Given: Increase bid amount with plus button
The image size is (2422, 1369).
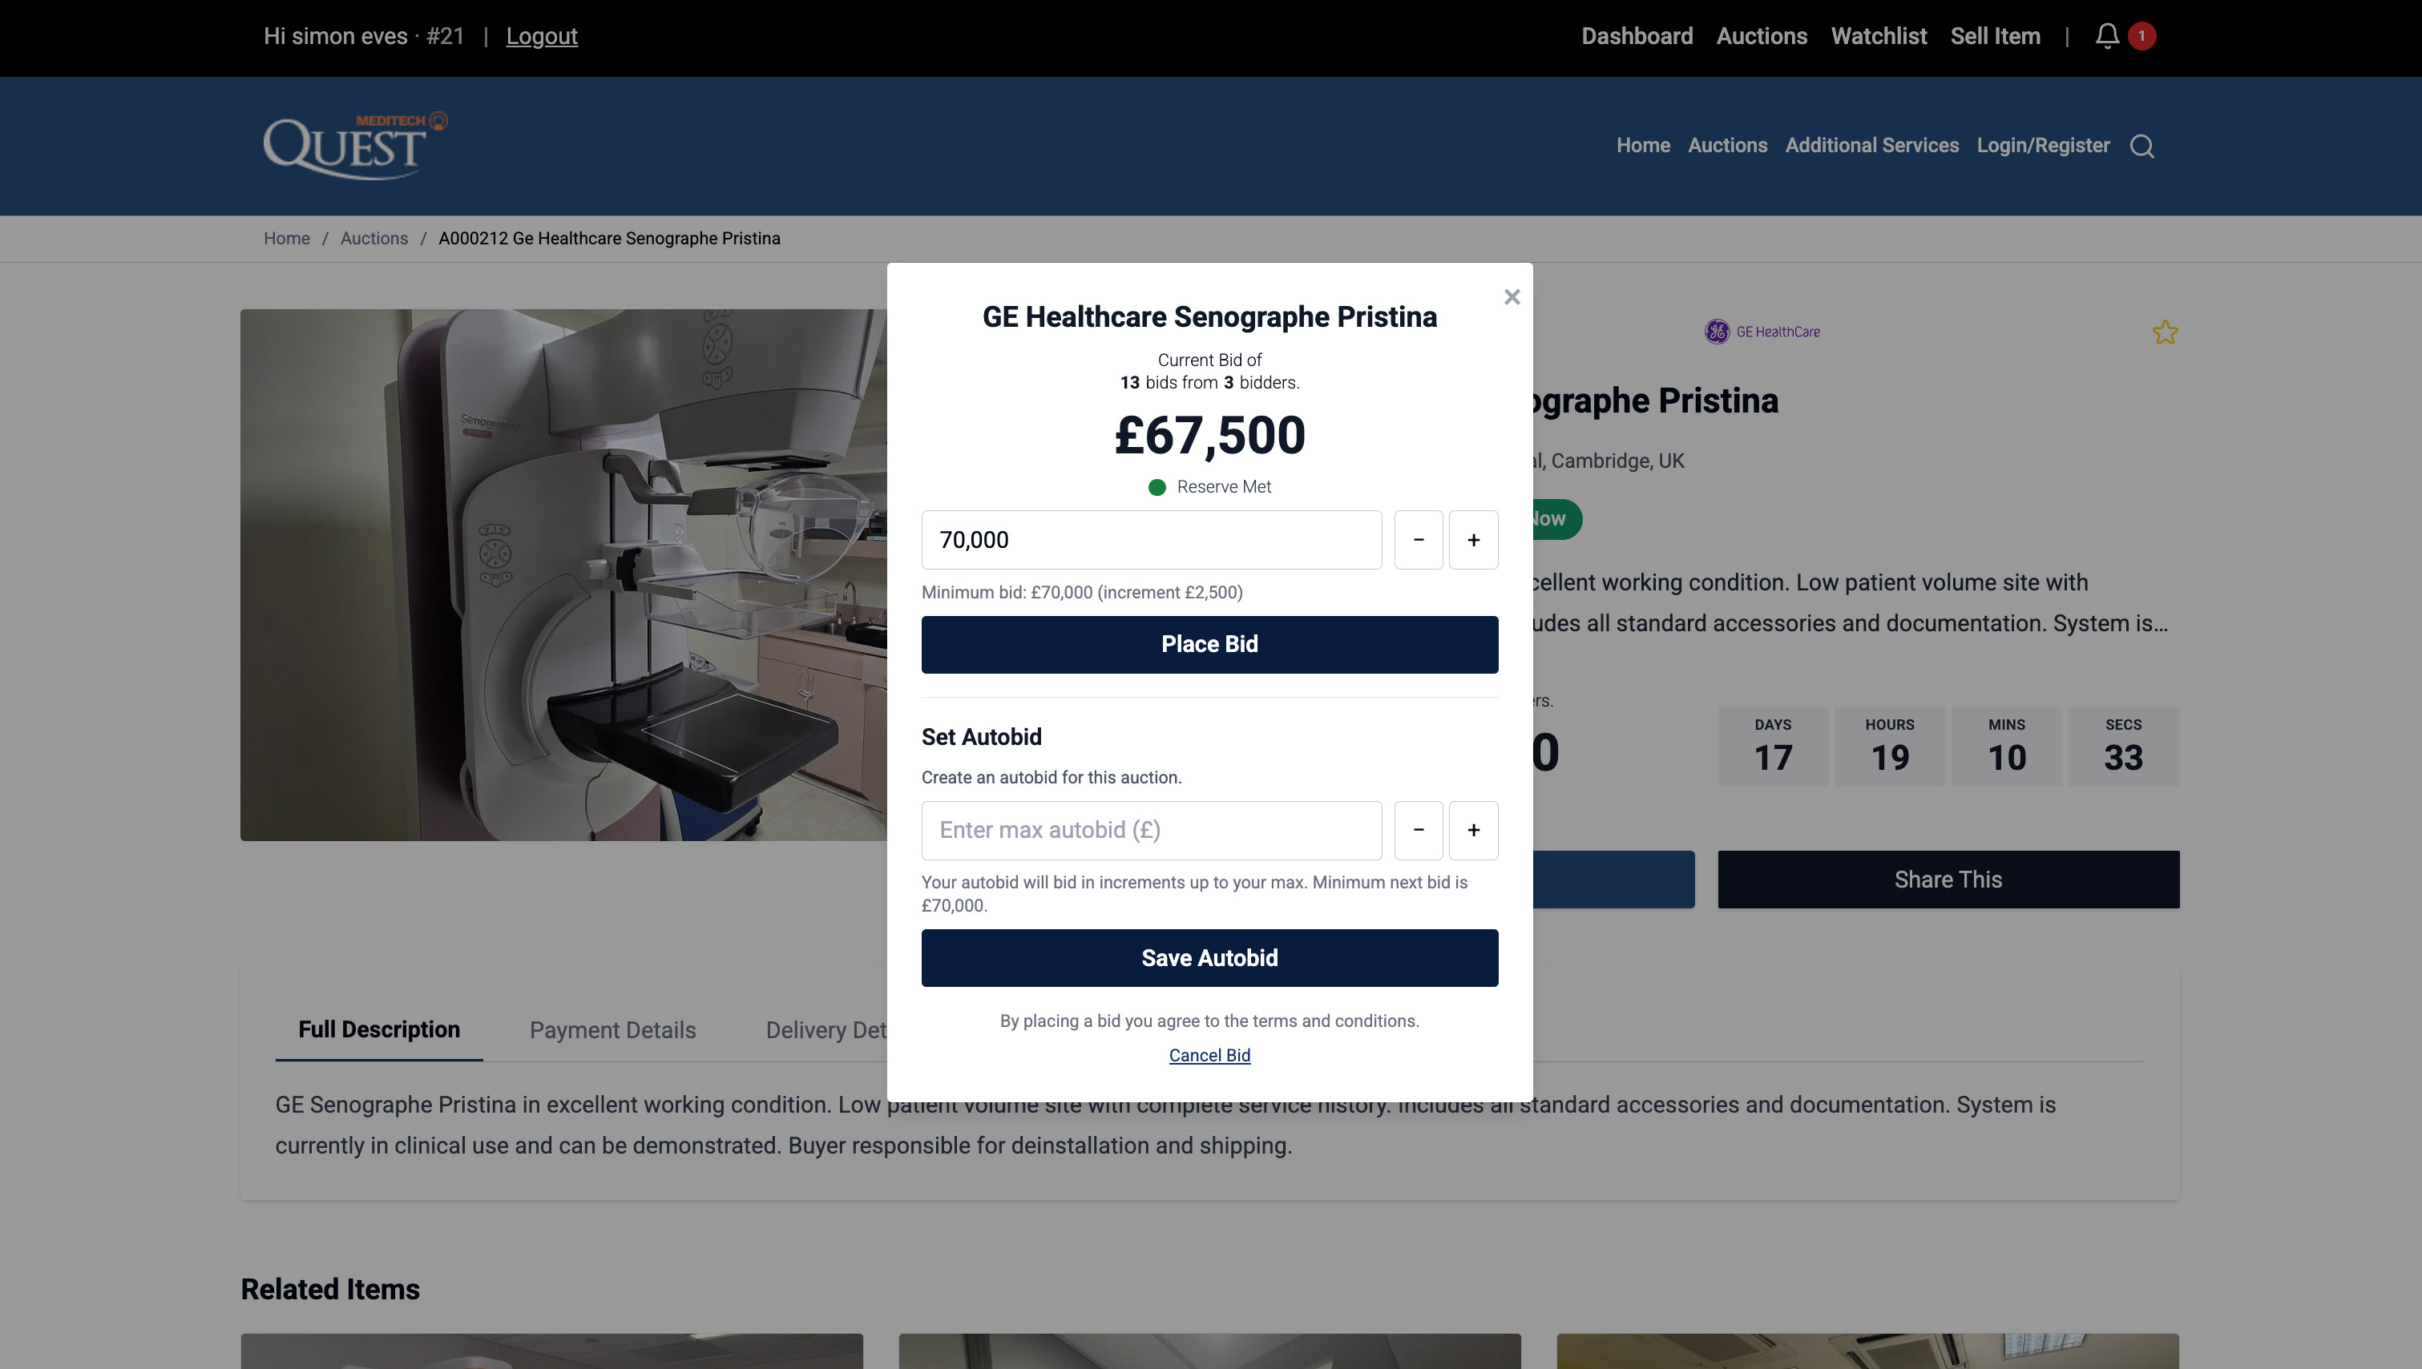Looking at the screenshot, I should pos(1473,540).
